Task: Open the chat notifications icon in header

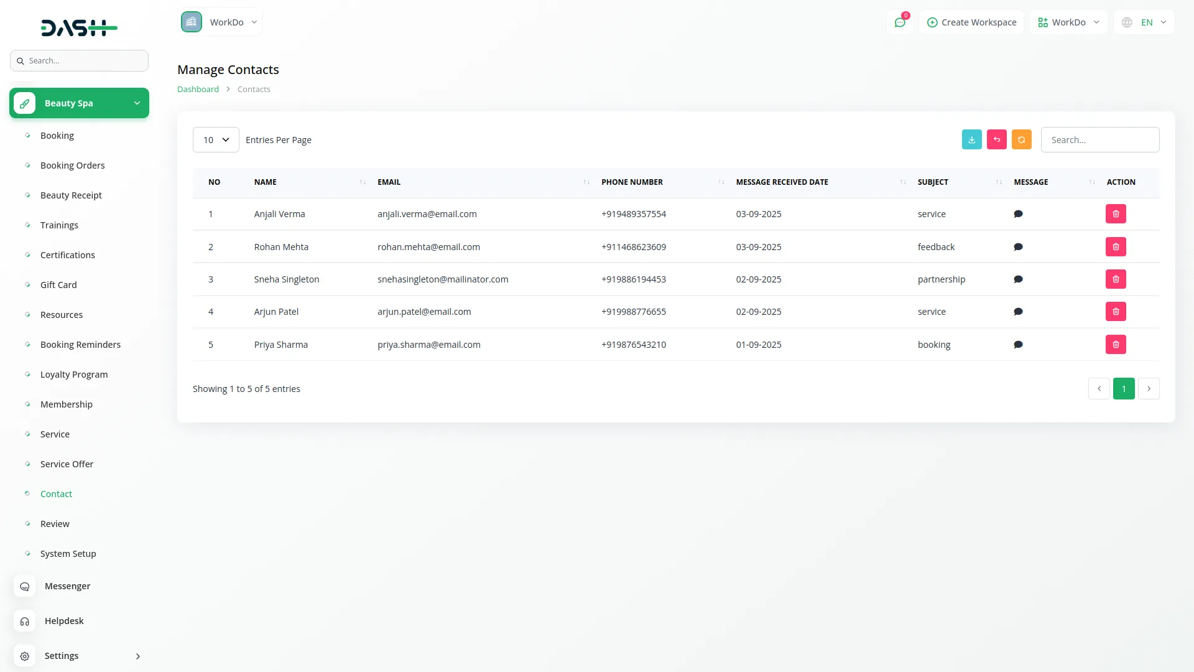Action: click(x=899, y=22)
